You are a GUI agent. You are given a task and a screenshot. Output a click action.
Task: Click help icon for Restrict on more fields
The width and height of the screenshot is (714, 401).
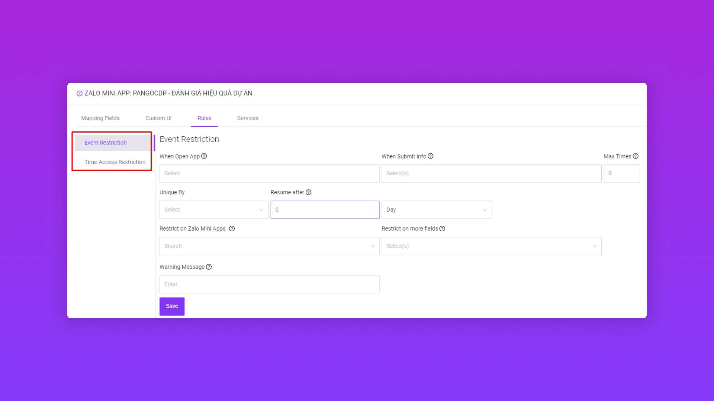[442, 229]
